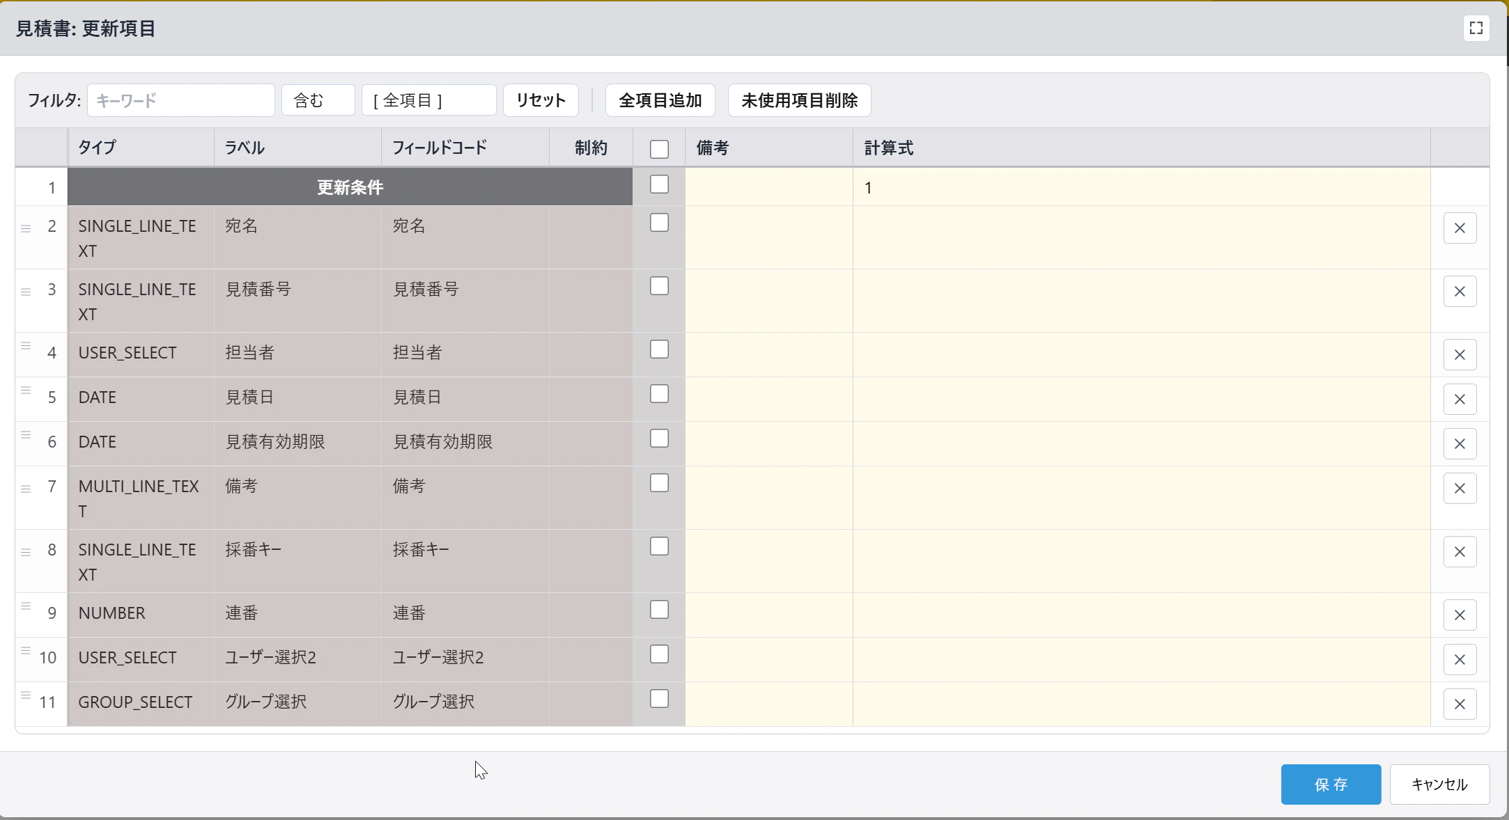Check the グループ選択 row checkbox
This screenshot has height=820, width=1509.
click(659, 699)
